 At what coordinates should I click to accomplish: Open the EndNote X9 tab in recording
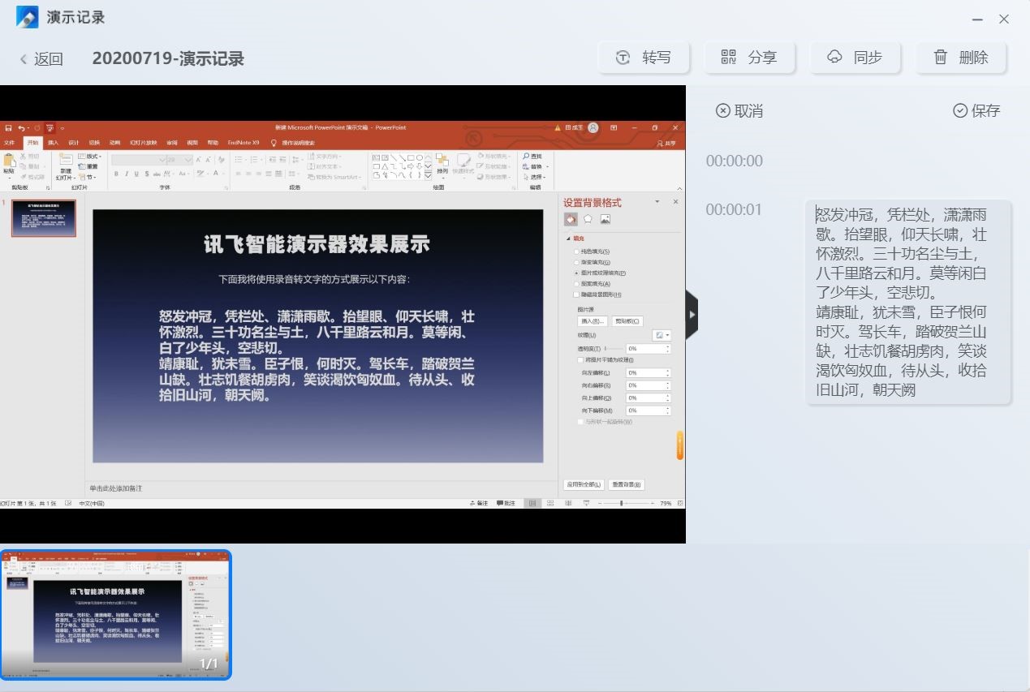click(x=243, y=143)
